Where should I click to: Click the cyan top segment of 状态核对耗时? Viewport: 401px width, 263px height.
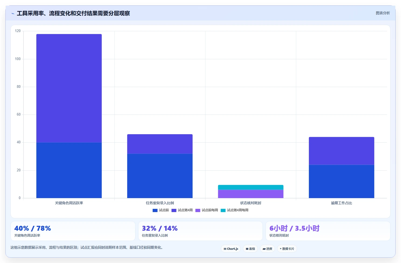[x=250, y=187]
